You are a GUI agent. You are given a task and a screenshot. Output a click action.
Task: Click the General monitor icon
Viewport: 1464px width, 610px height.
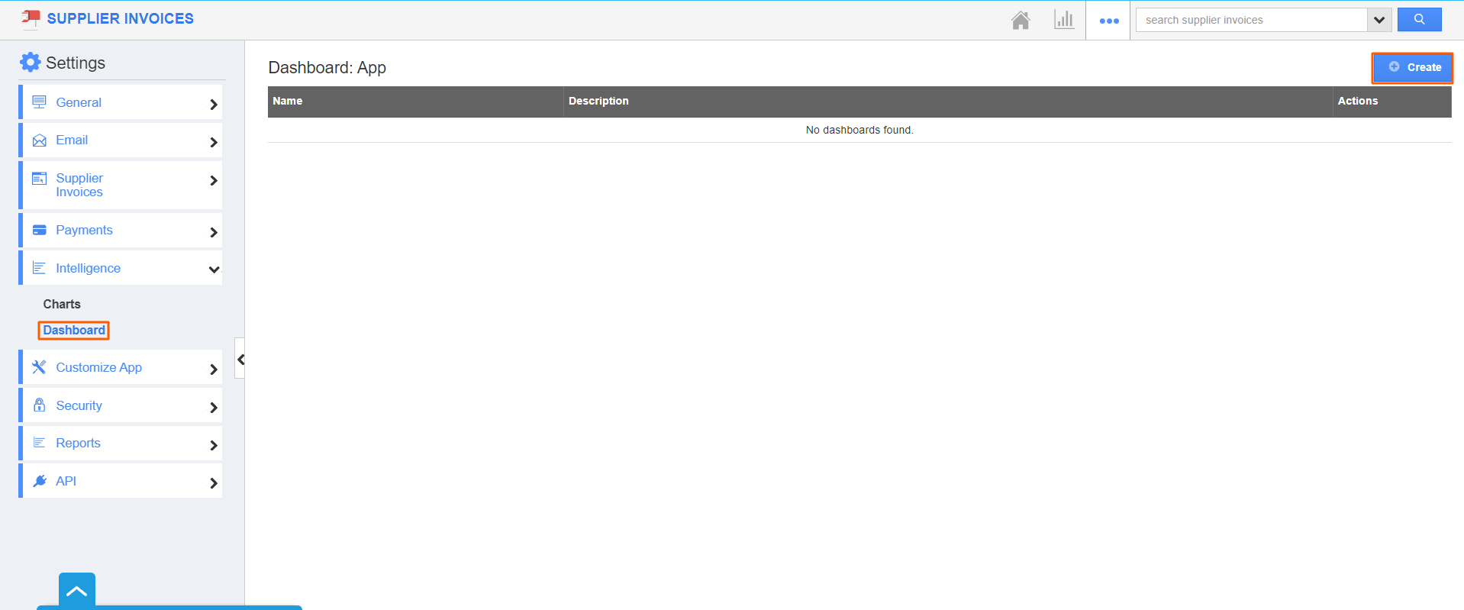pyautogui.click(x=39, y=102)
